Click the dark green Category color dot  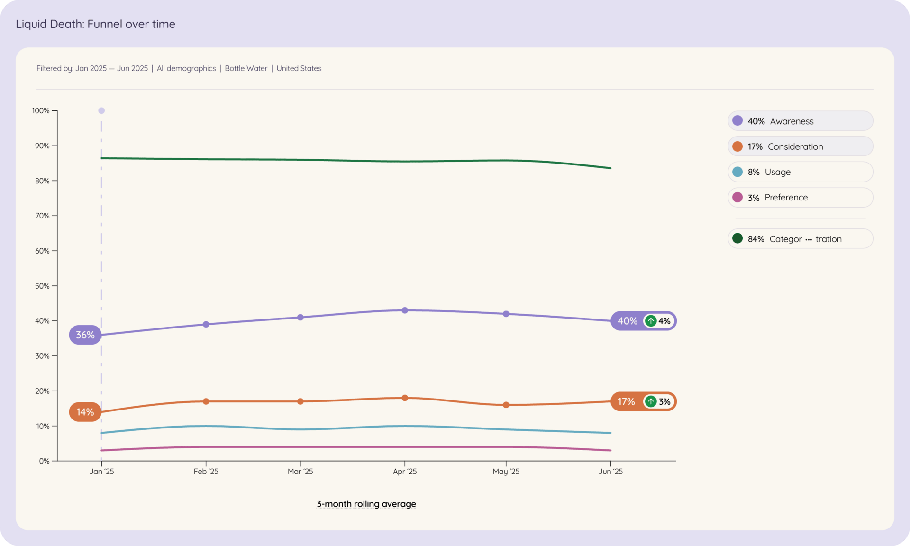point(737,238)
